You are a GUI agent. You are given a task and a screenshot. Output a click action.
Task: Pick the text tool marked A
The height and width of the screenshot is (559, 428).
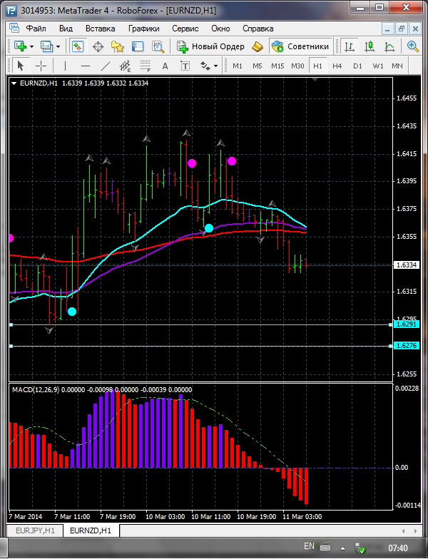click(165, 66)
